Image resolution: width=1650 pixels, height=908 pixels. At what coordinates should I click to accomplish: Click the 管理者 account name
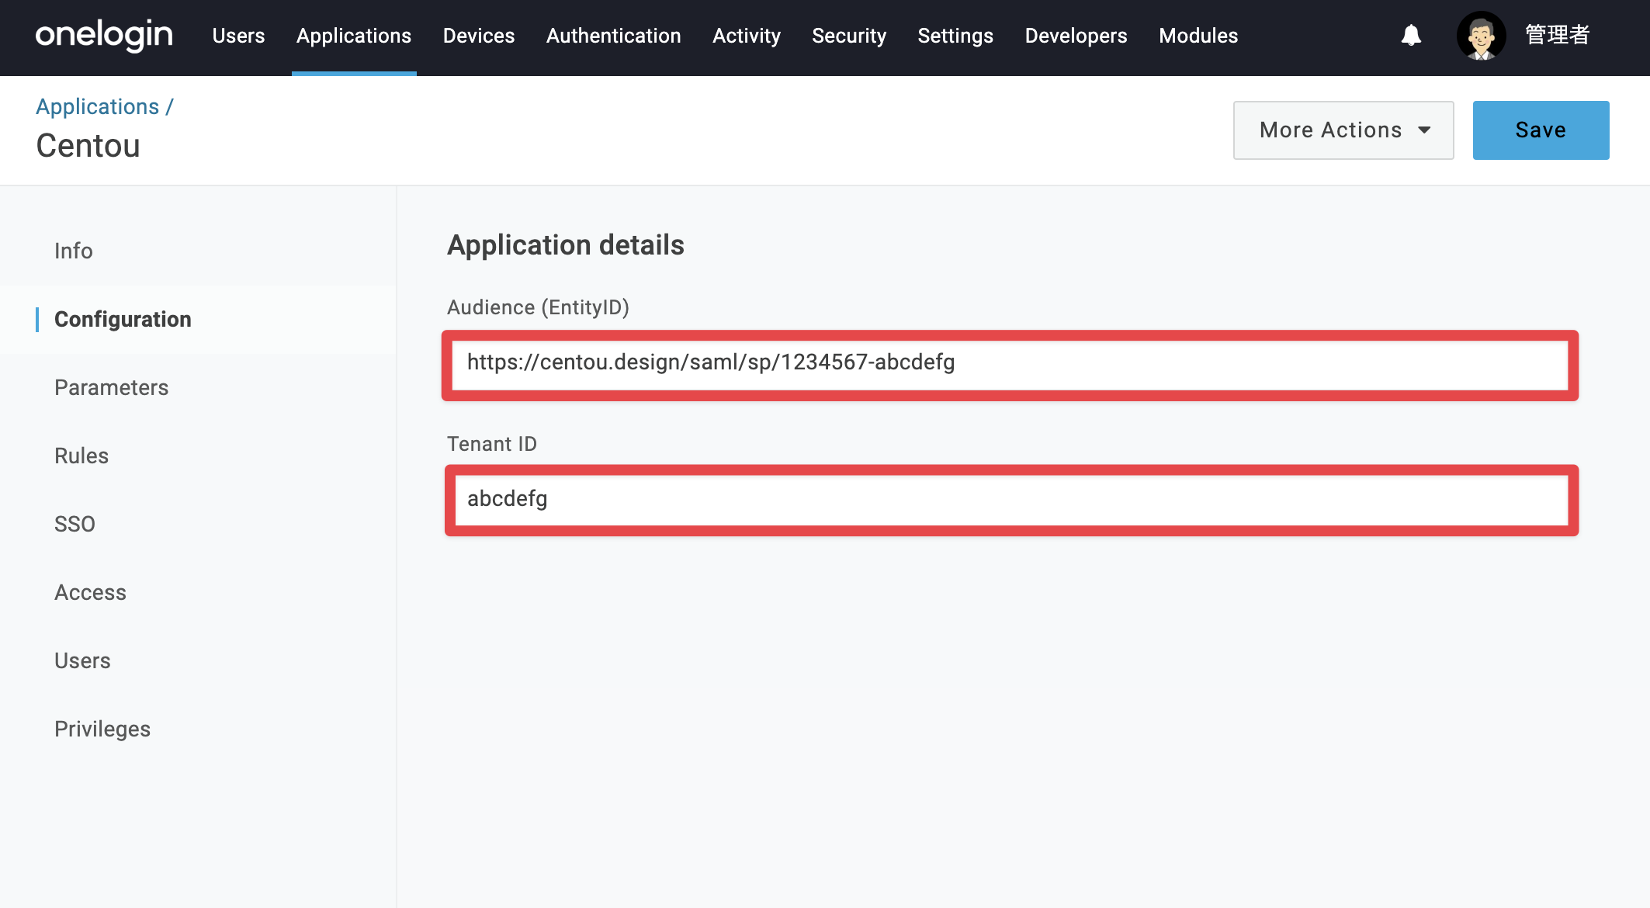[x=1557, y=36]
